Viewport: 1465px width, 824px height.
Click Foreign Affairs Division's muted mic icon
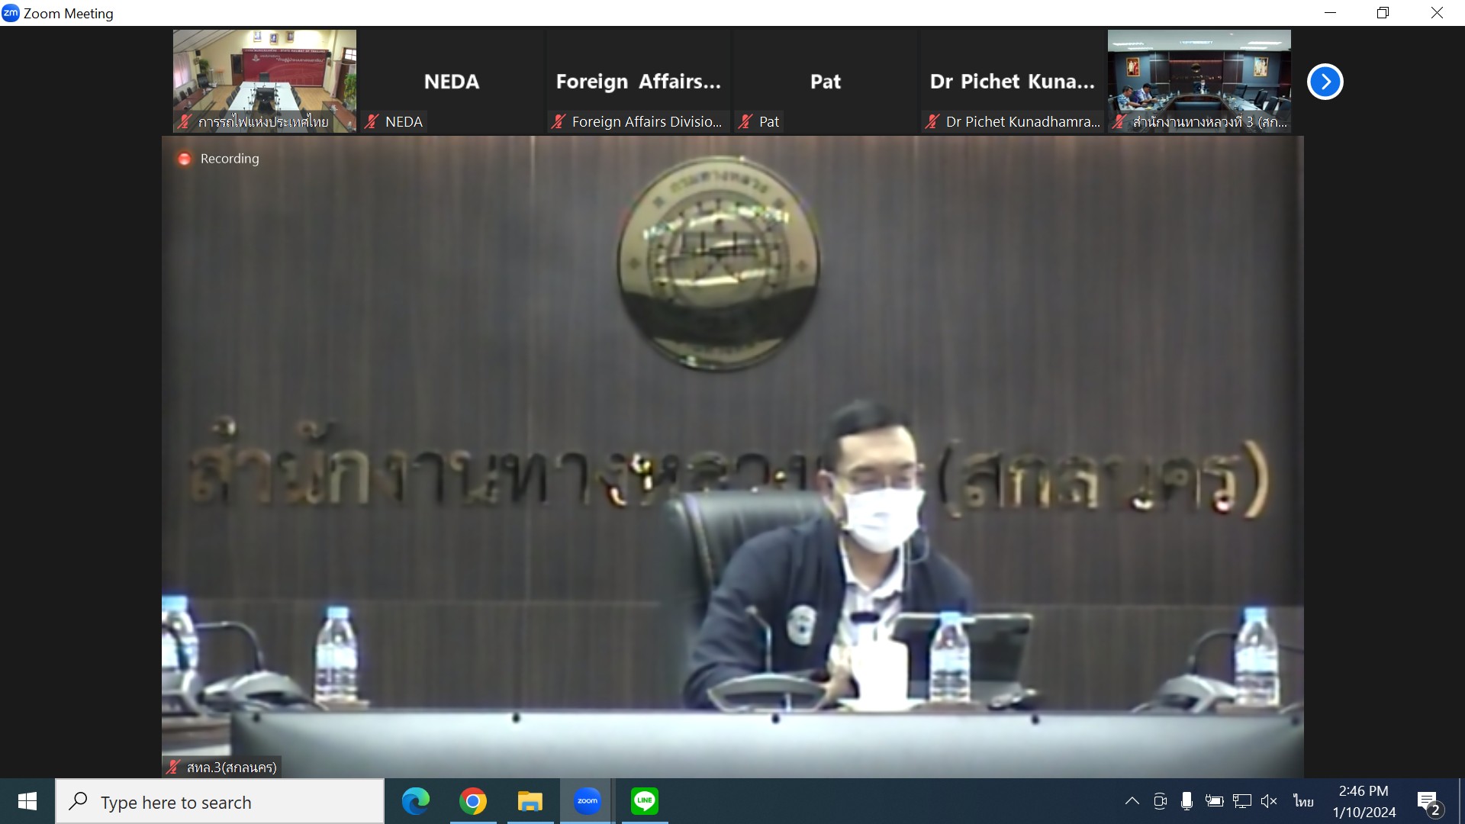559,121
